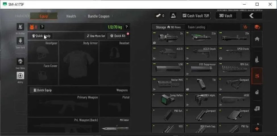Click the SM-A175F window title
The width and height of the screenshot is (277, 136).
tap(16, 5)
